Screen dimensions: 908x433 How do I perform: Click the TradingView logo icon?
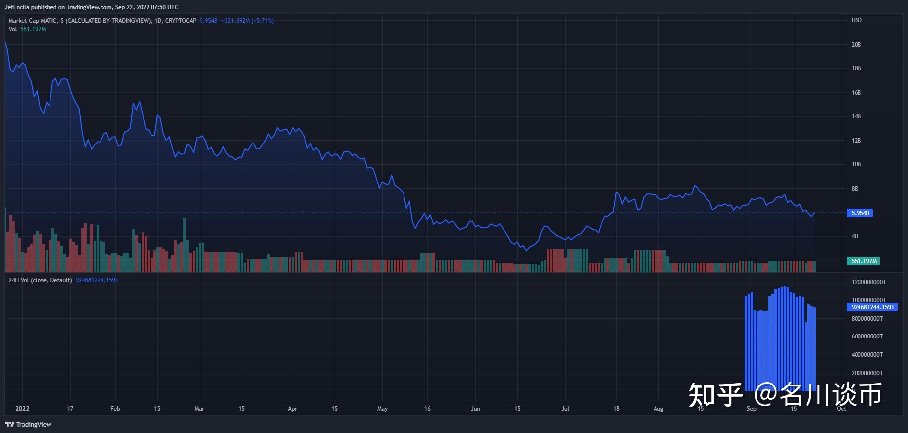(x=9, y=424)
